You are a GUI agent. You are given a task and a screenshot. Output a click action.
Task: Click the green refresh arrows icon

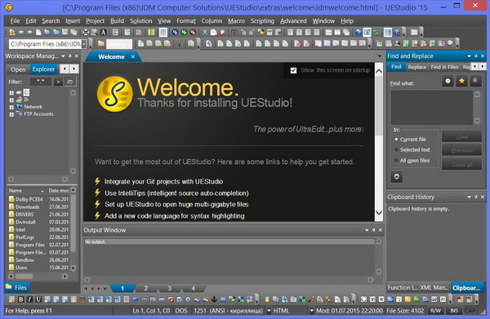tap(376, 32)
